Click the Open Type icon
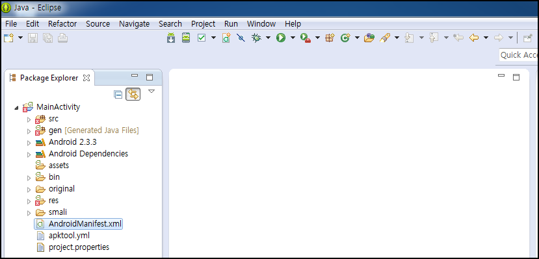Viewport: 539px width, 259px height. coord(369,38)
